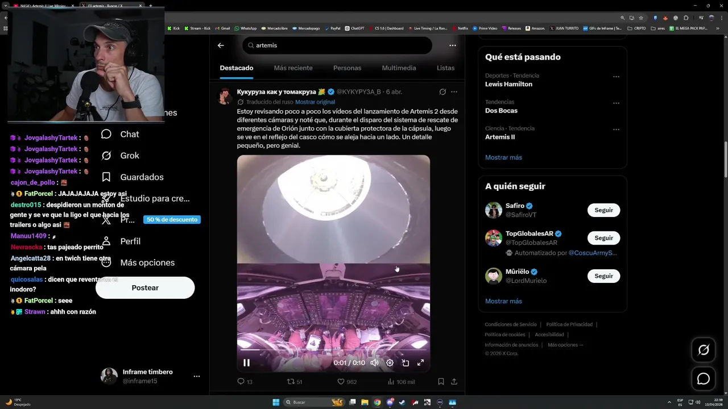Image resolution: width=728 pixels, height=409 pixels.
Task: Repost the tweet with 51 reposts
Action: click(295, 382)
